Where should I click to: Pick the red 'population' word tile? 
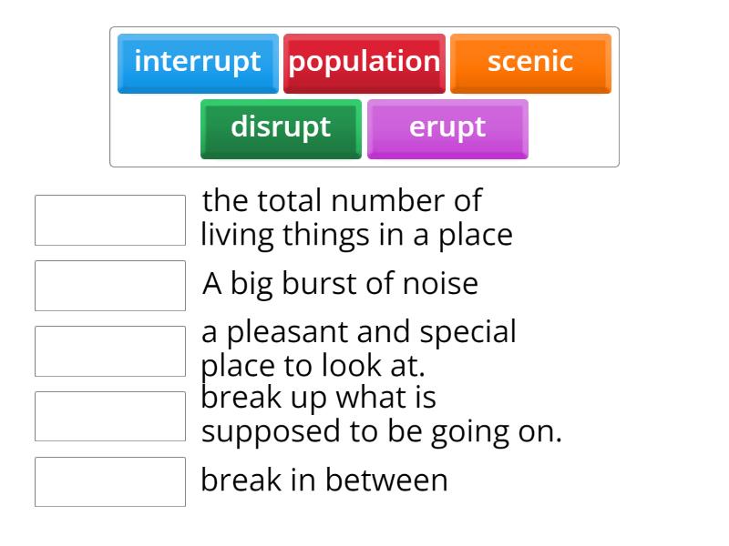coord(364,63)
